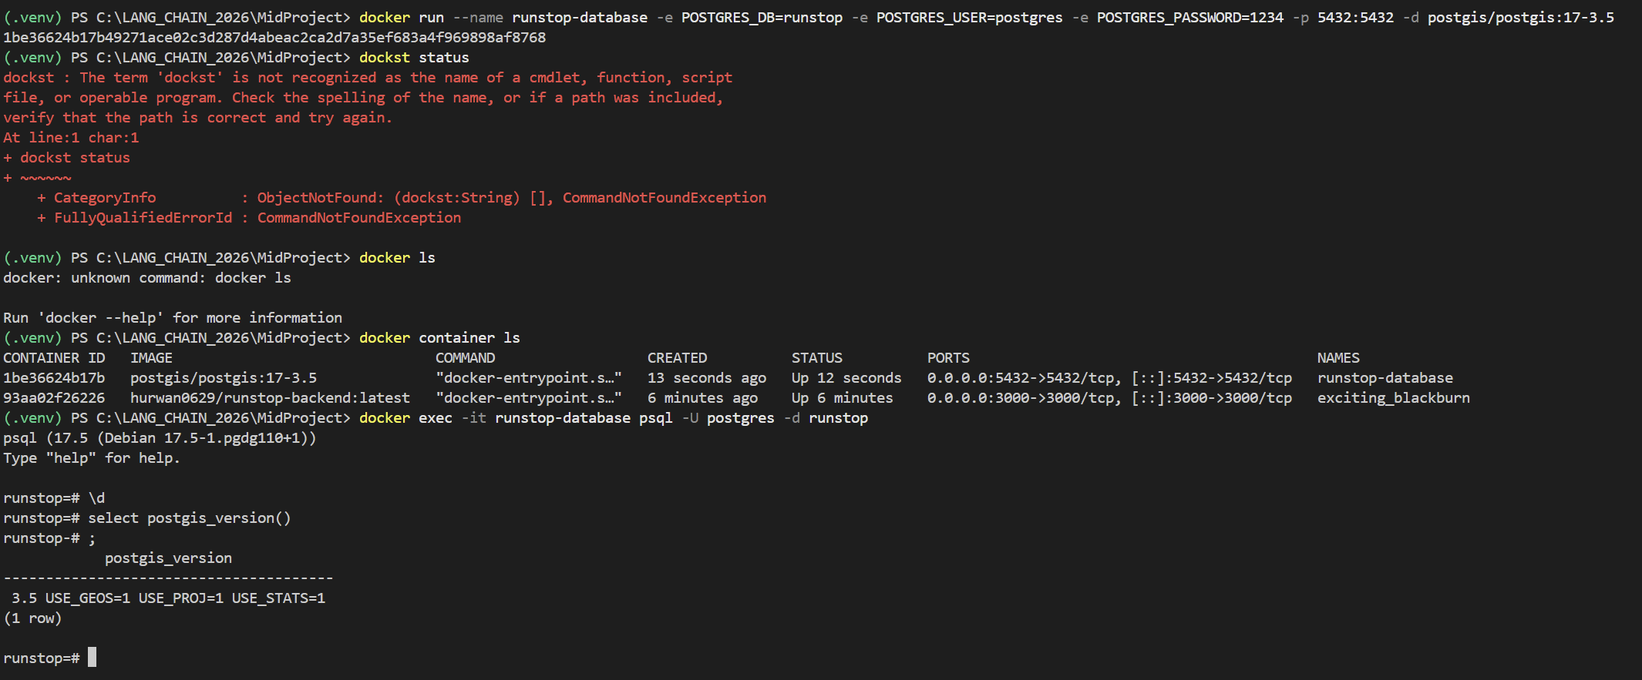Click the runstop-database name in NAMES column
Screen dimensions: 1642x680
pos(1385,378)
